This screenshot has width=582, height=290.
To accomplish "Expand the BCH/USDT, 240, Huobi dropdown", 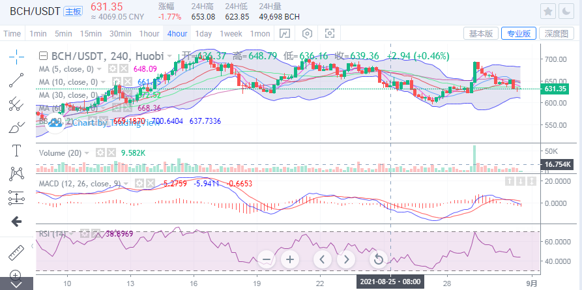I will 169,57.
